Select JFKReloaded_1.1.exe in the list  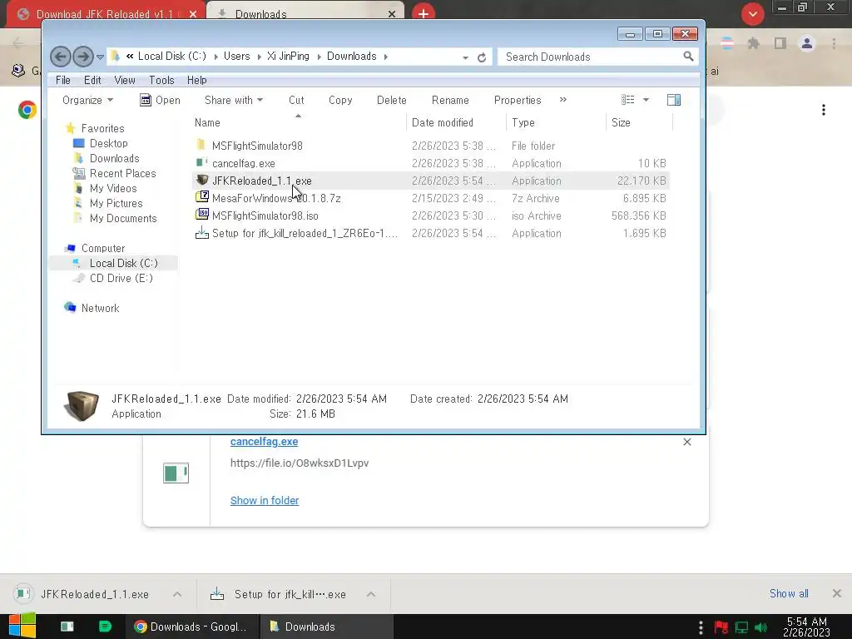click(432, 181)
